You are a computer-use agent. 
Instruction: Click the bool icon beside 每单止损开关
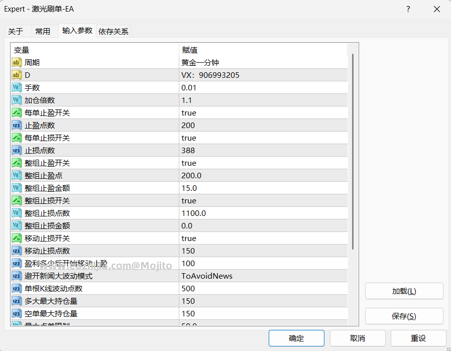pos(17,138)
